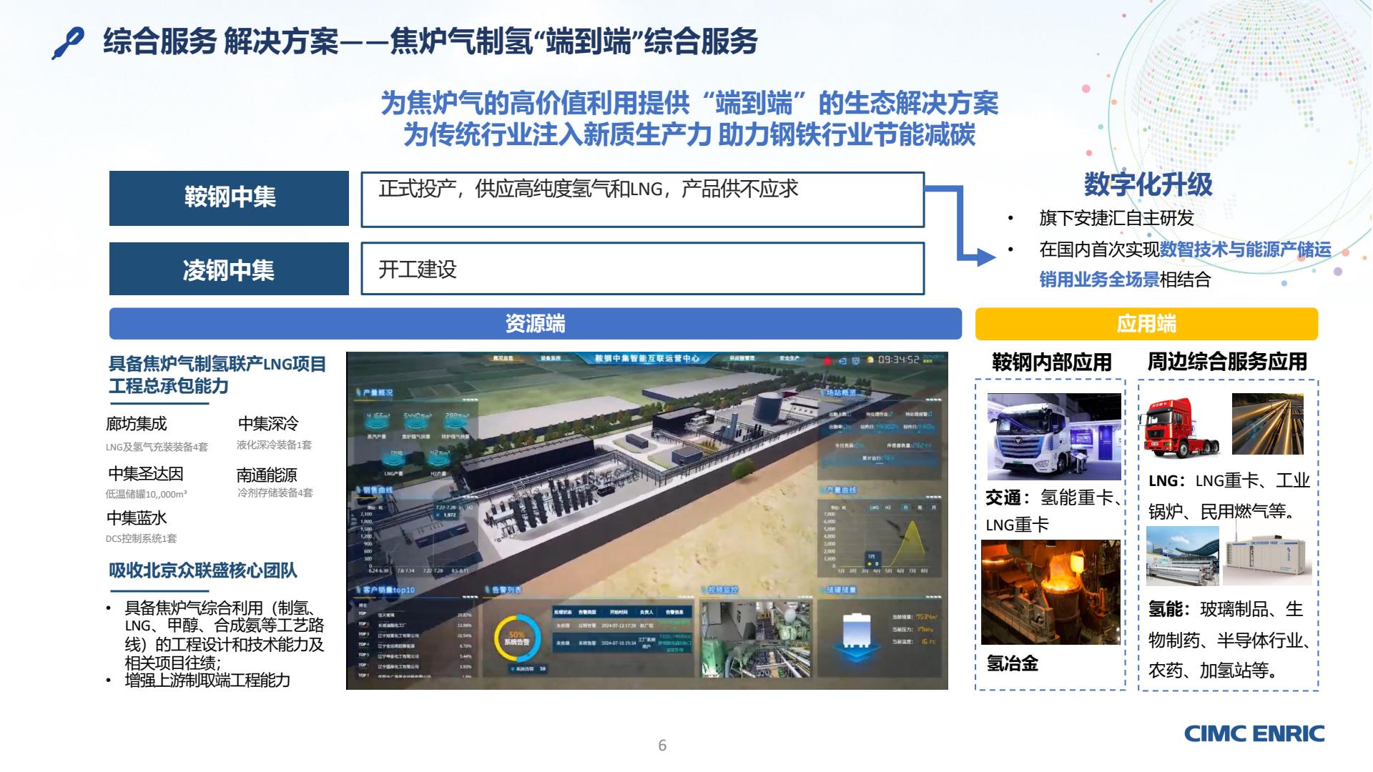The height and width of the screenshot is (772, 1373).
Task: Click the 正式投产 description text box
Action: pyautogui.click(x=642, y=199)
